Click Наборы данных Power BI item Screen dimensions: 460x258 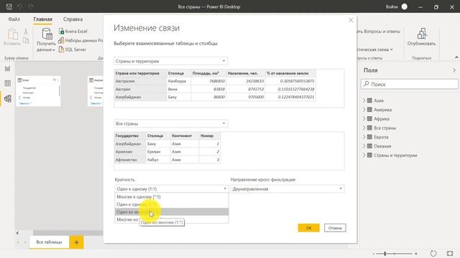80,40
